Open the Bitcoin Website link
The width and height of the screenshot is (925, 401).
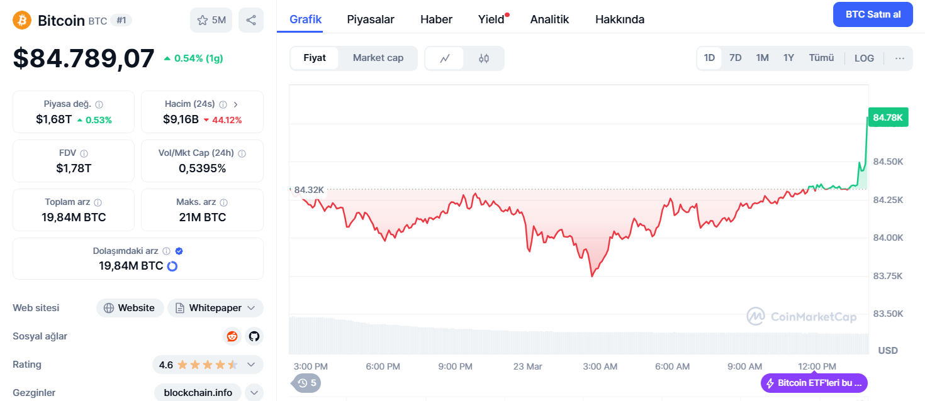click(x=130, y=308)
